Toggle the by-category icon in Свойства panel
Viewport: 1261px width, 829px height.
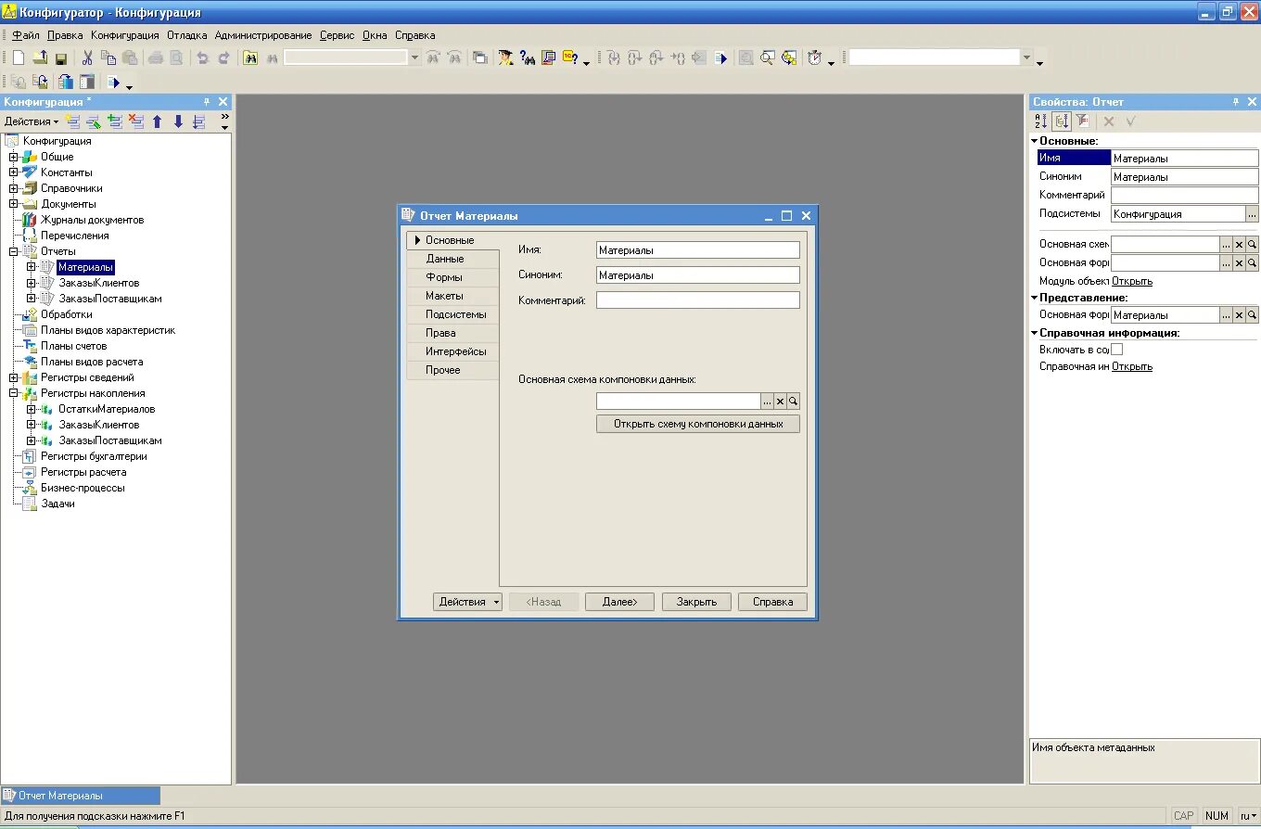pyautogui.click(x=1062, y=121)
